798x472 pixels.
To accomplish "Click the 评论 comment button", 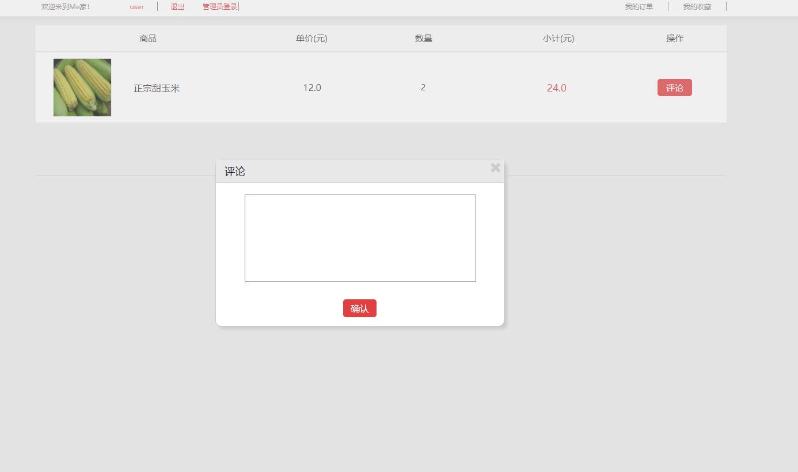I will click(x=674, y=87).
